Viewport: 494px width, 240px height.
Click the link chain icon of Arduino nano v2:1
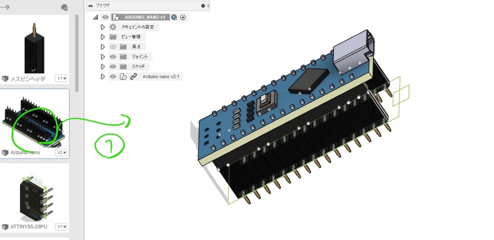click(133, 76)
